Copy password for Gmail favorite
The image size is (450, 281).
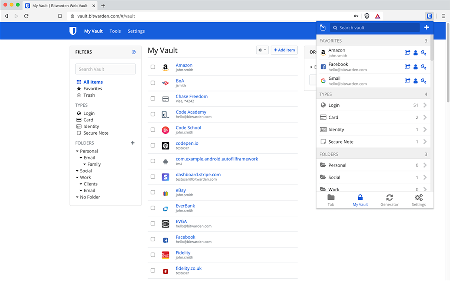(423, 81)
